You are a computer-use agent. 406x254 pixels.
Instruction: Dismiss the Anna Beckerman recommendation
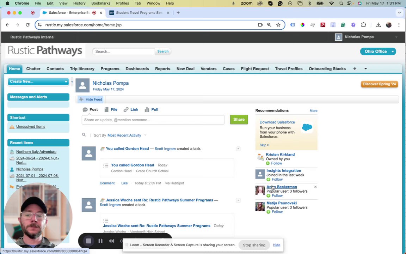click(315, 187)
